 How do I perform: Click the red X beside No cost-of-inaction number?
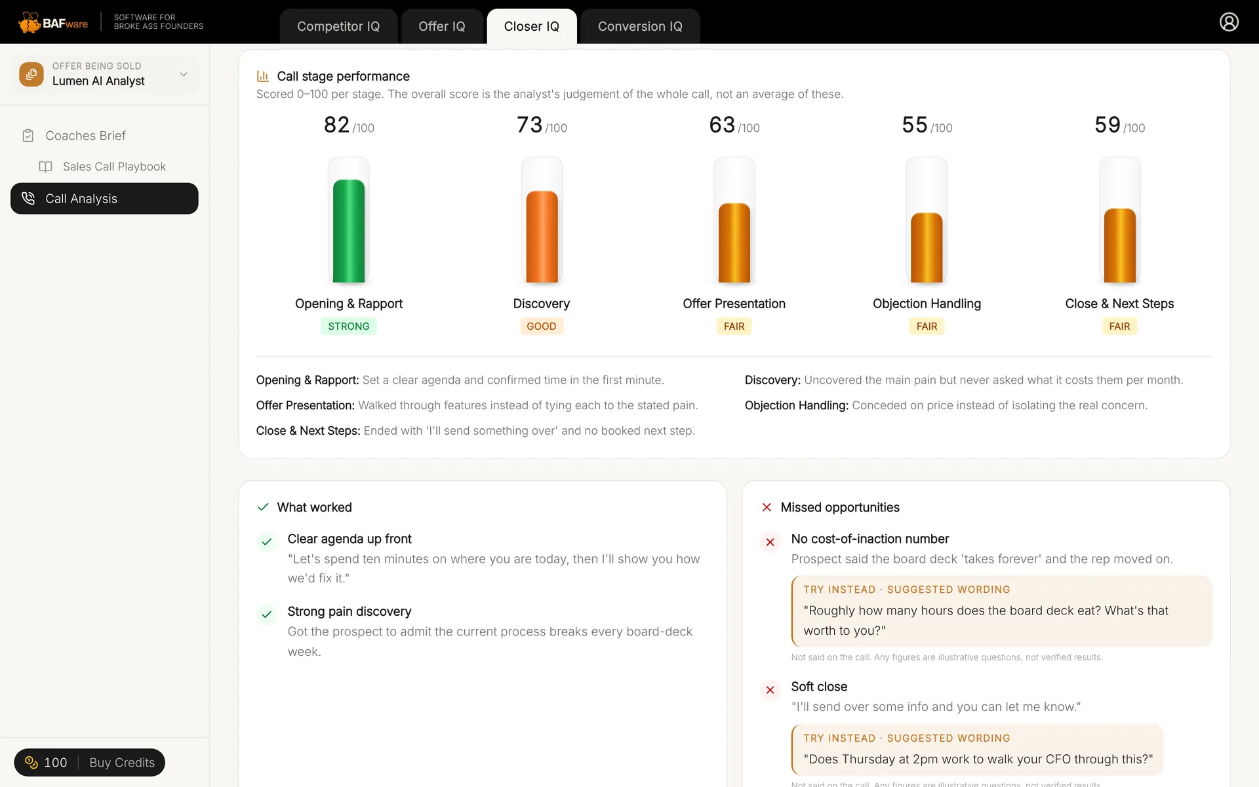[x=770, y=542]
